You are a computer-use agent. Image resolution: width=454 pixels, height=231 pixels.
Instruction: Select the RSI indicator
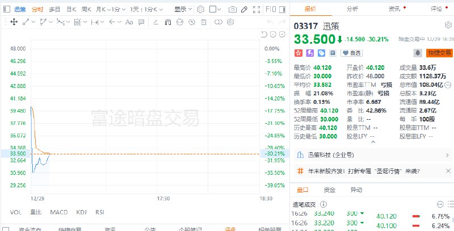[100, 212]
